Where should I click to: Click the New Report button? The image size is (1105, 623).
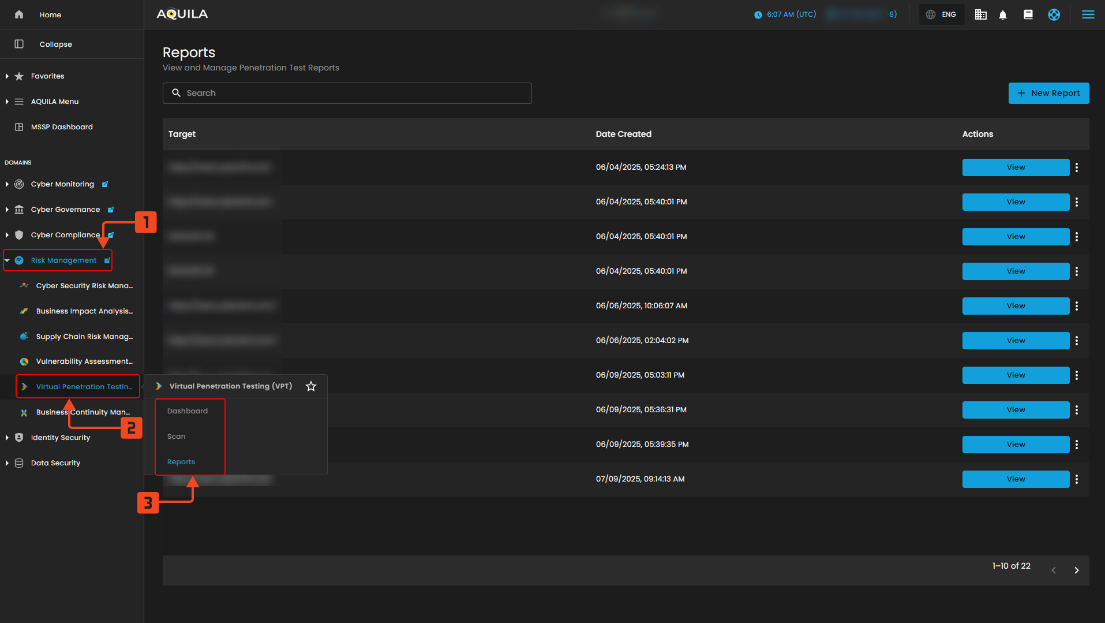1048,93
